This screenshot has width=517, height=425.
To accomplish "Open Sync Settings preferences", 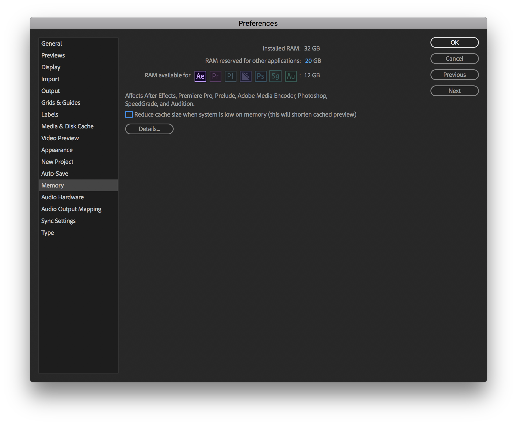I will point(58,221).
